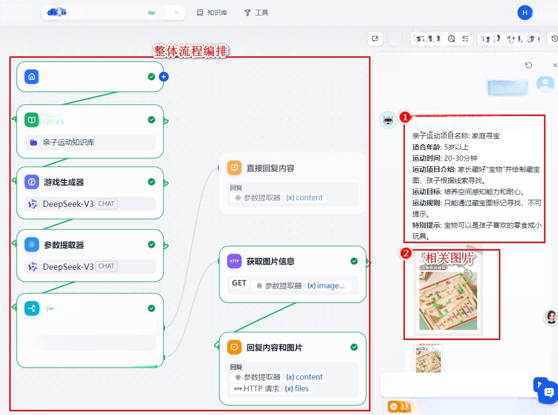Click the 游戏生成器 LLM node icon
Viewport: 558px width, 415px height.
(32, 182)
